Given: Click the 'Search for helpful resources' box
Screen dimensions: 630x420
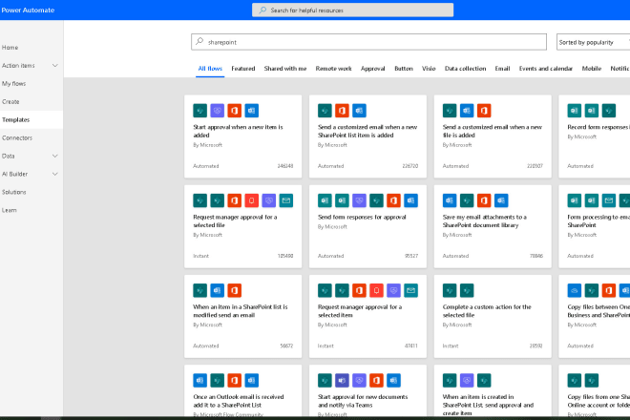Looking at the screenshot, I should click(353, 10).
